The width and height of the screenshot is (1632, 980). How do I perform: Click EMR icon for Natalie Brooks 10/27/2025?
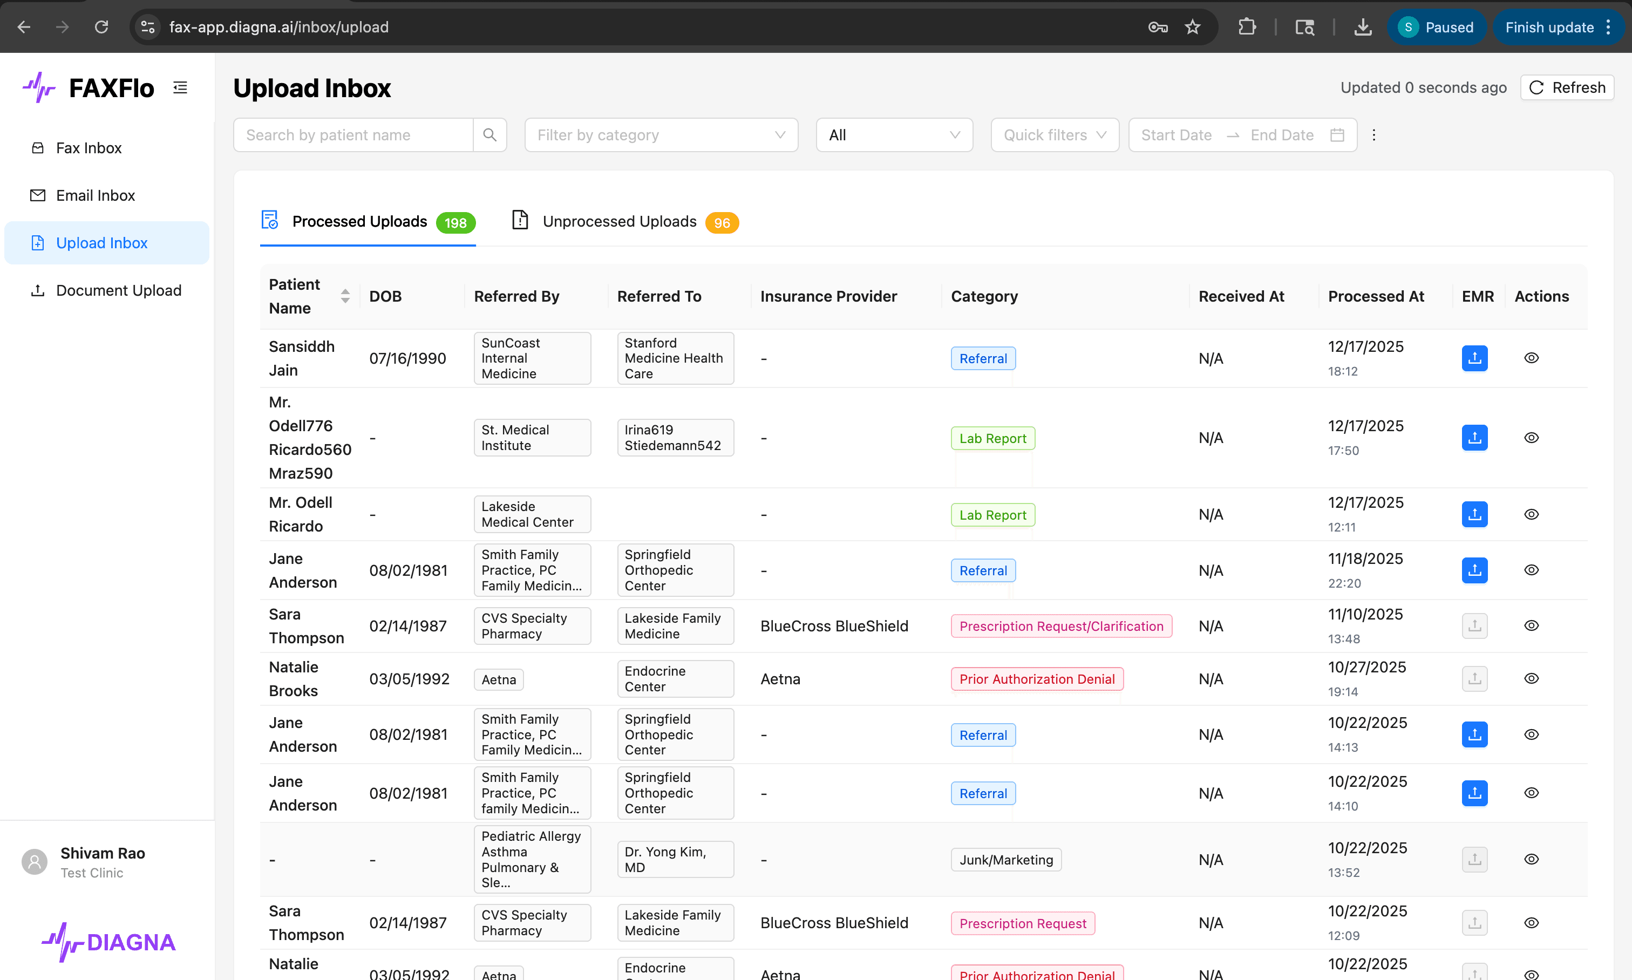[x=1474, y=678]
